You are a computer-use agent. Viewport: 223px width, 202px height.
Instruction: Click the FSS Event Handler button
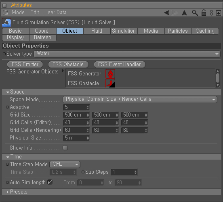[120, 65]
